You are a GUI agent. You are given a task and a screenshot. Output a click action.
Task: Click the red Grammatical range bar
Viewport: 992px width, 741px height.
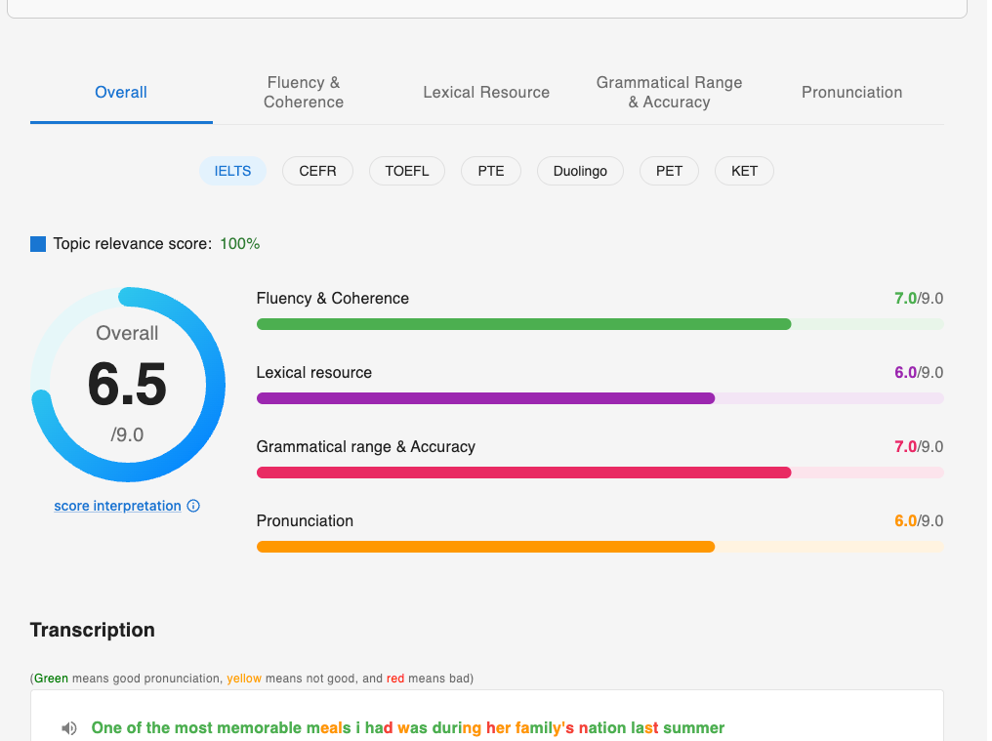(599, 473)
